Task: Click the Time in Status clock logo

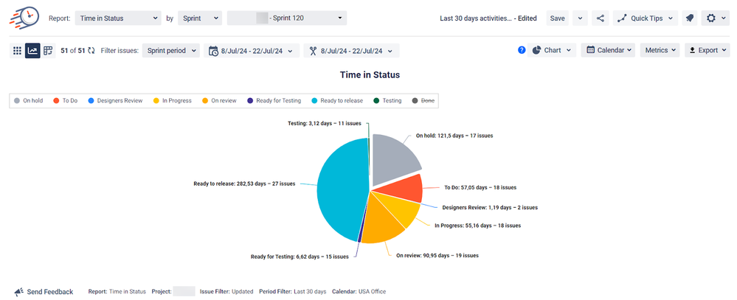Action: 24,18
